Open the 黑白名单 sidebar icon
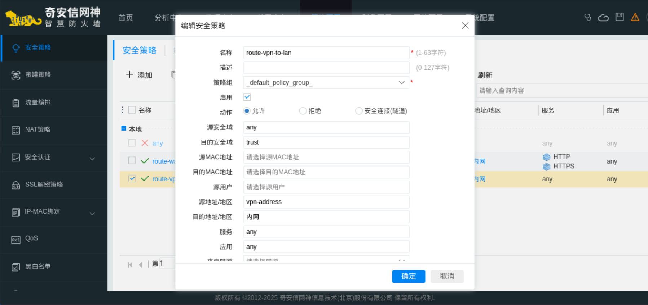 tap(16, 267)
